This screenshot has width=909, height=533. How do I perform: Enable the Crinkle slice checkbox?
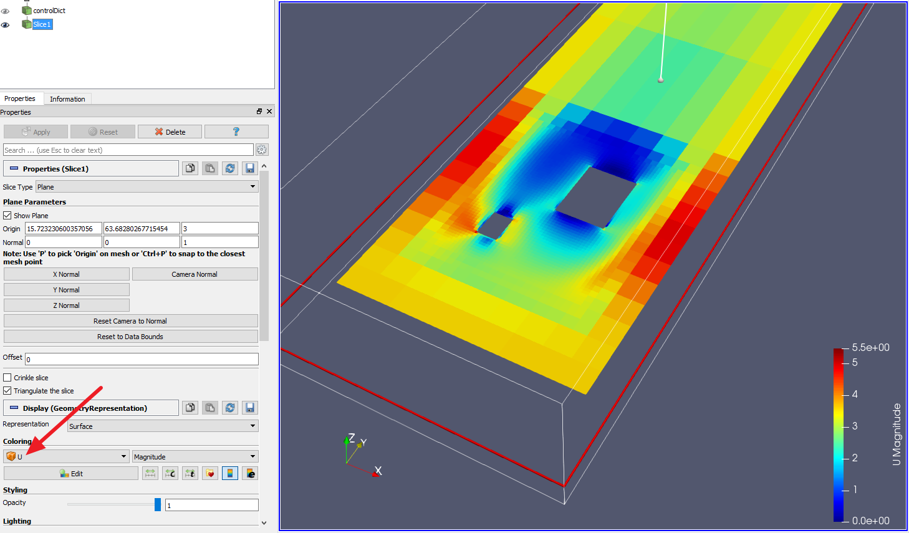point(7,378)
